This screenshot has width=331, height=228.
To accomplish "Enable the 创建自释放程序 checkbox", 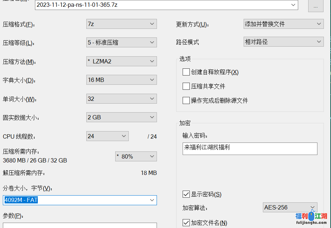I will 186,72.
